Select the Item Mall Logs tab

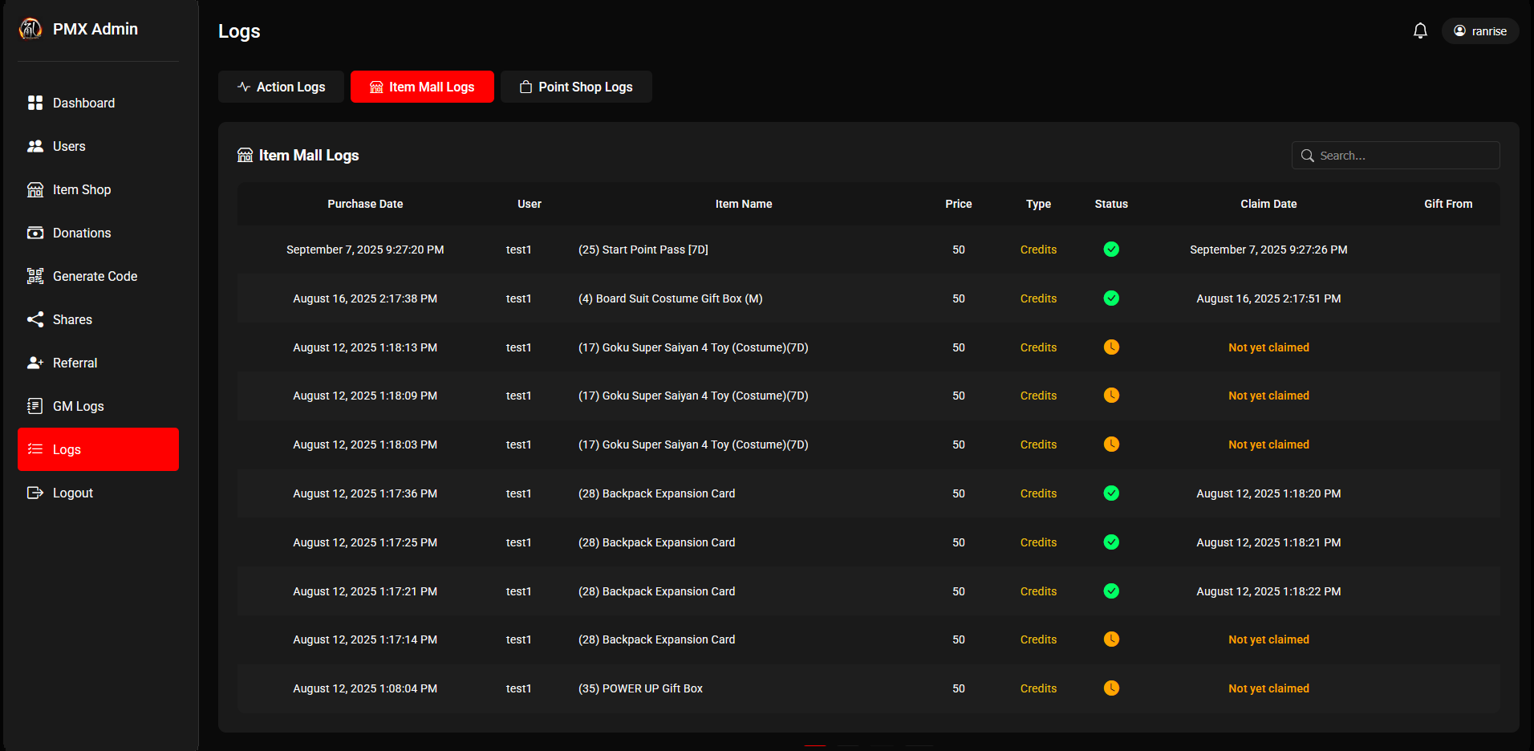[x=422, y=87]
